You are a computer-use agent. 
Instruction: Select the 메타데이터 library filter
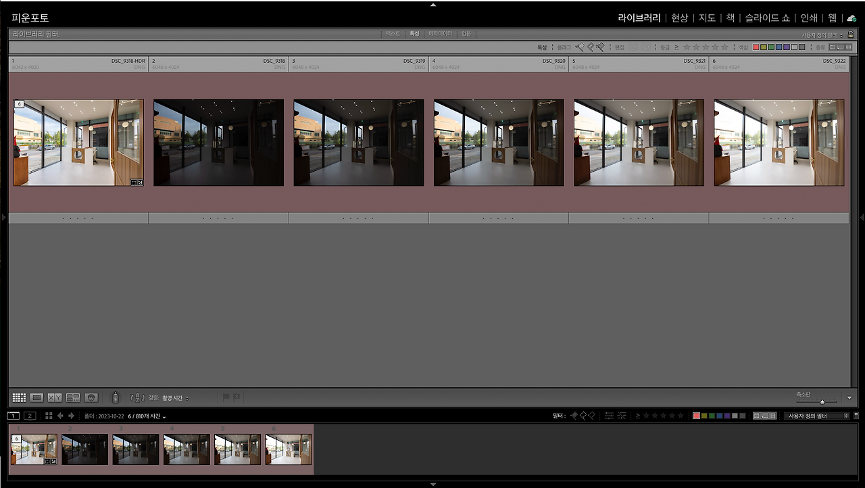click(x=440, y=34)
